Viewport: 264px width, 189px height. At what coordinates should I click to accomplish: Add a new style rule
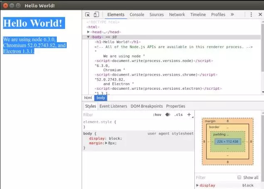coord(189,115)
